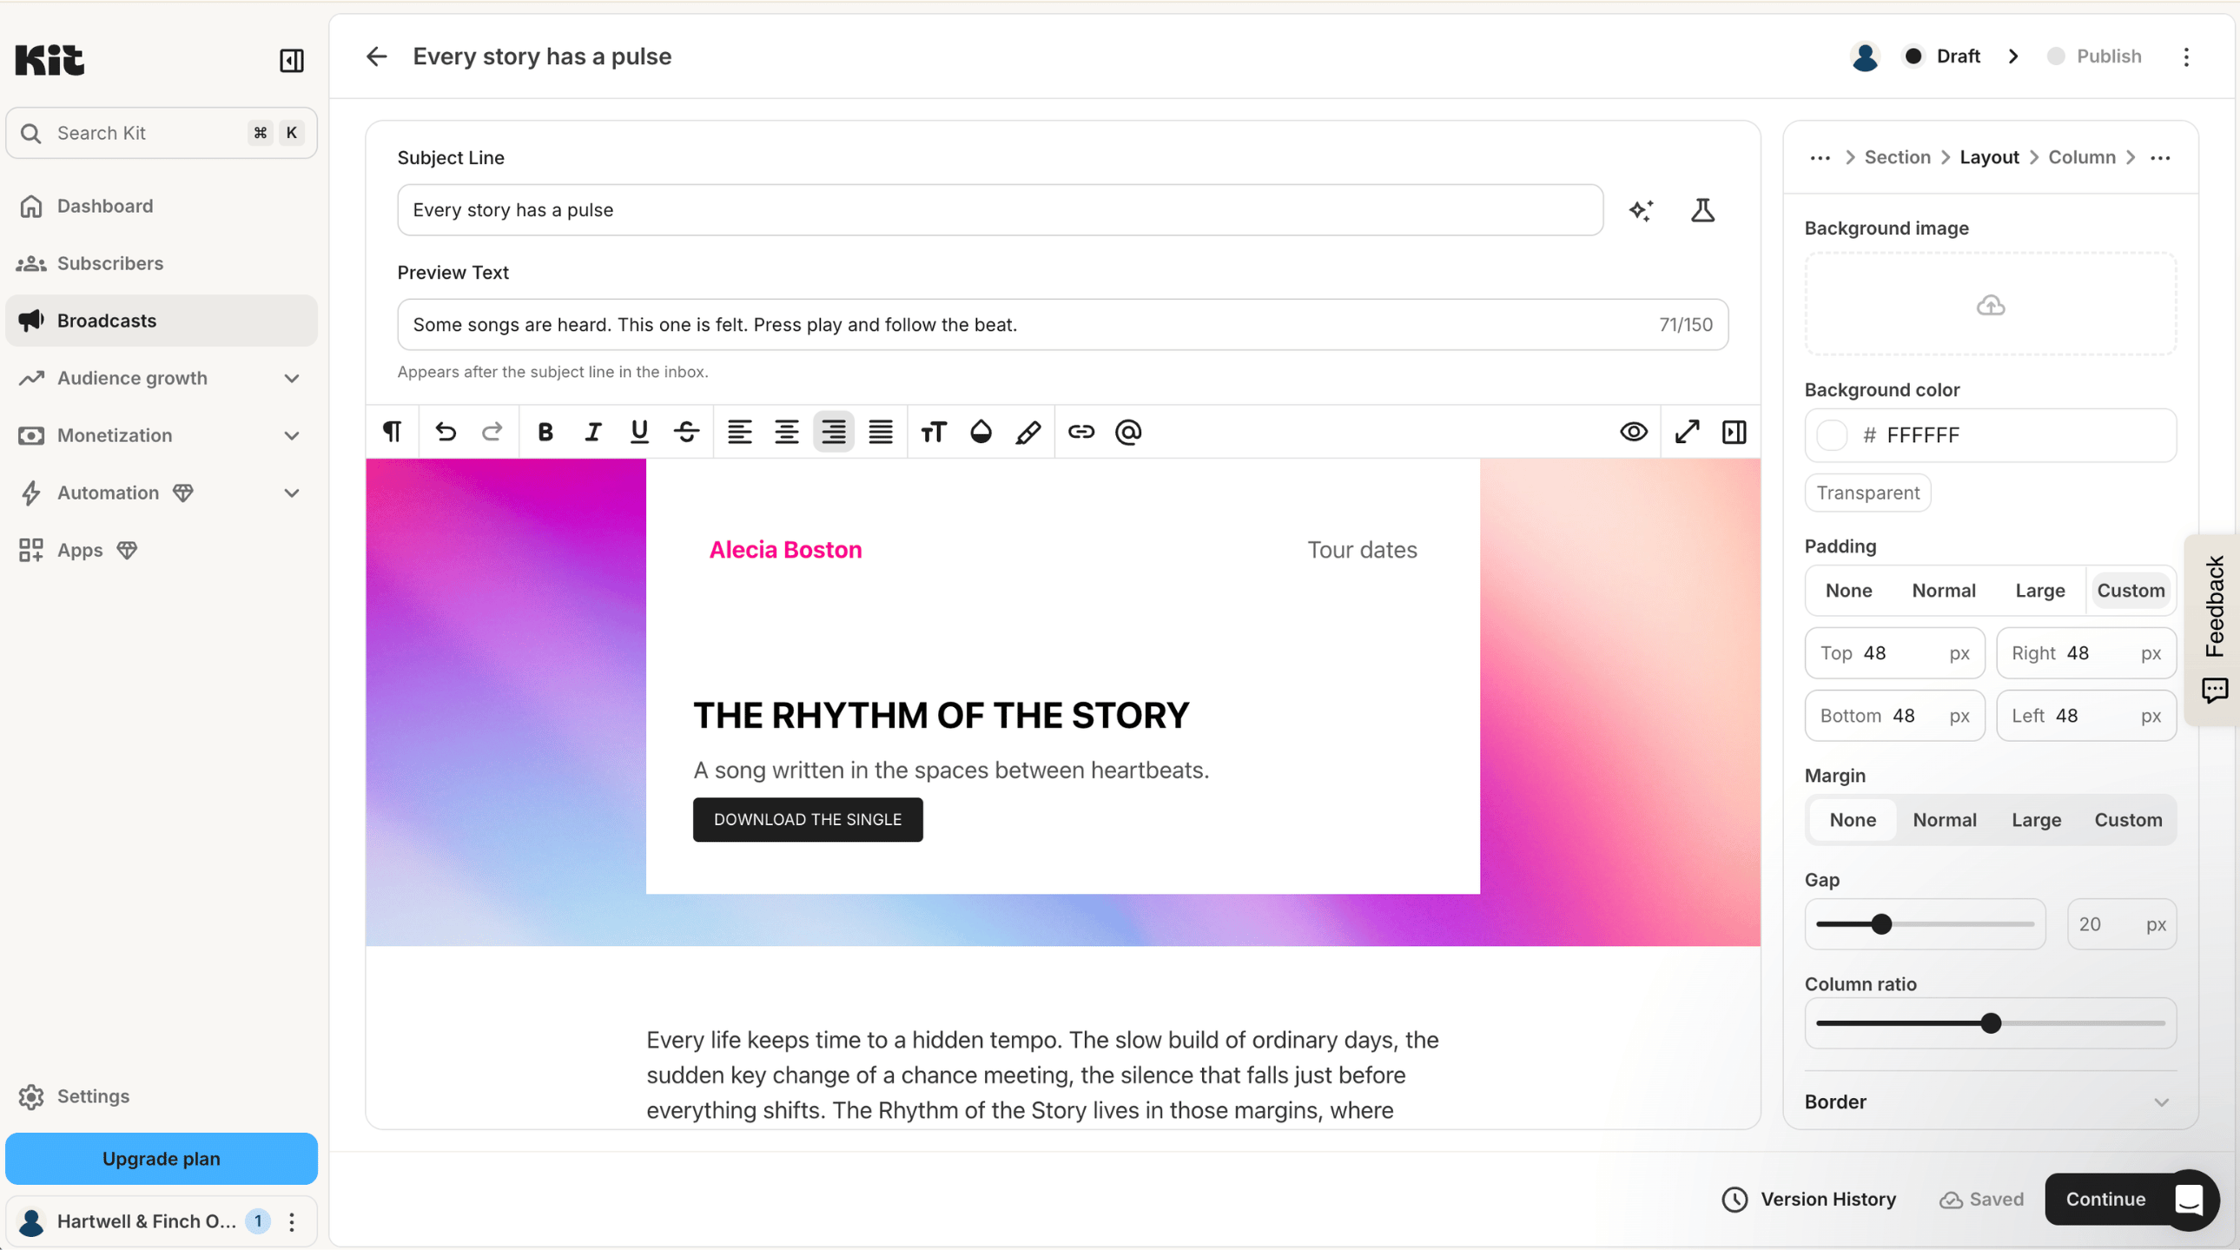
Task: Apply strikethrough formatting
Action: point(686,432)
